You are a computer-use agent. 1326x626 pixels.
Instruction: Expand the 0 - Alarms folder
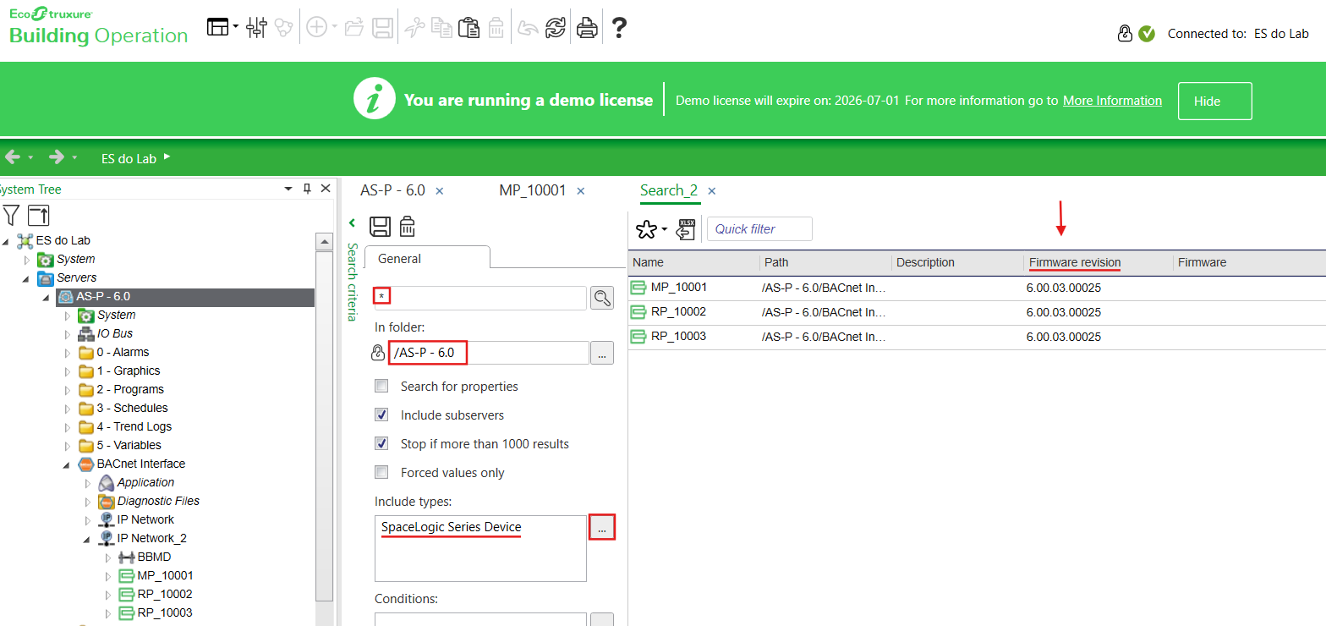coord(68,353)
